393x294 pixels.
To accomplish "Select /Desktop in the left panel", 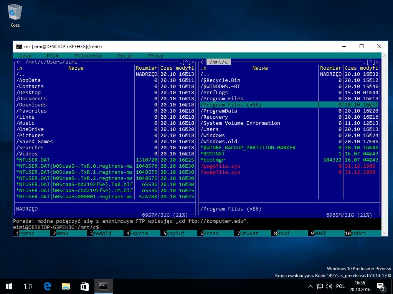I will click(105, 93).
